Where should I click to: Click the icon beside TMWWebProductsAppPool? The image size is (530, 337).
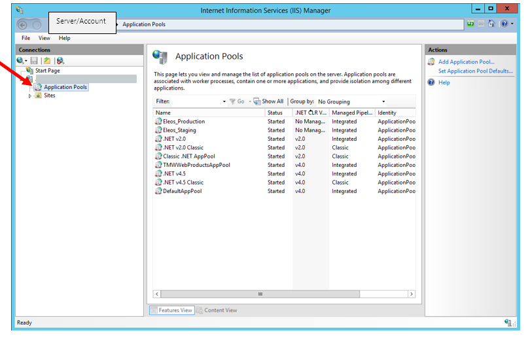158,165
